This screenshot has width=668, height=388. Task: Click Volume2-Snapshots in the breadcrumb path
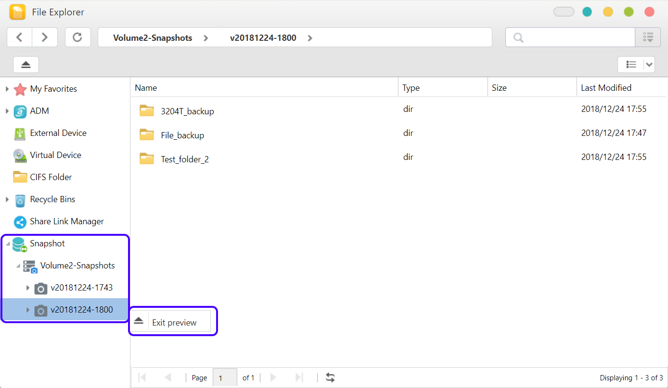[152, 38]
